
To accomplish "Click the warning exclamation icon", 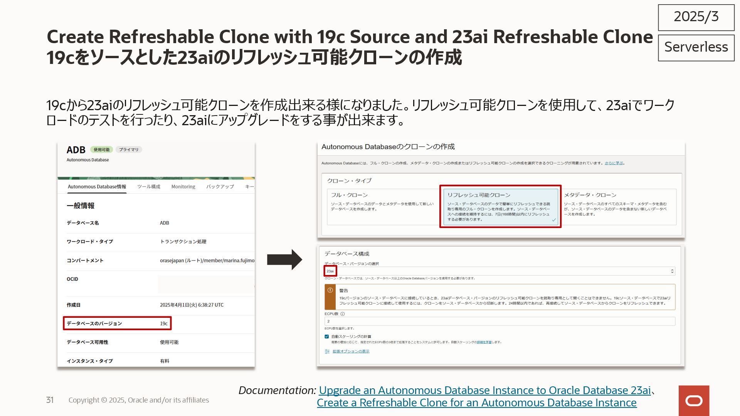I will pyautogui.click(x=330, y=290).
